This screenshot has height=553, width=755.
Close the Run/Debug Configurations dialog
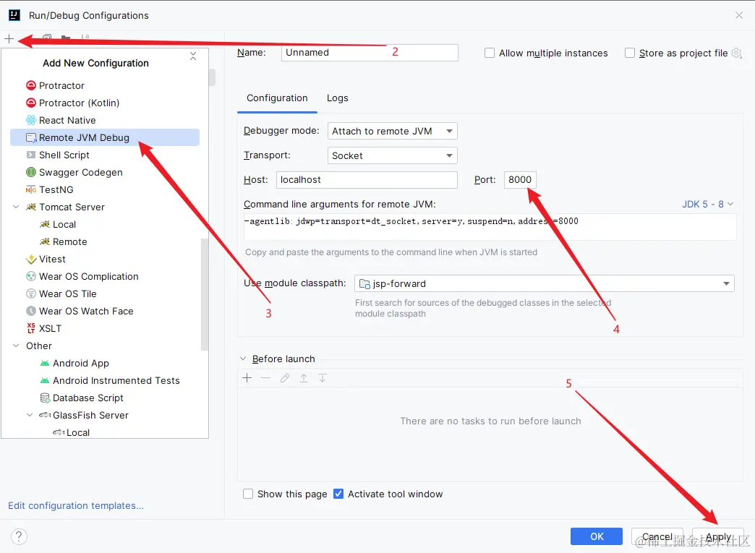tap(739, 15)
